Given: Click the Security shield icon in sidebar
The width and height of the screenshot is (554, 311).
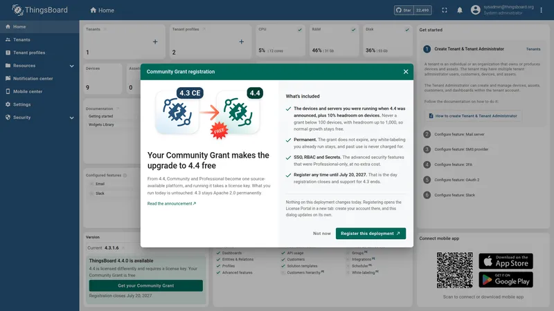Looking at the screenshot, I should 8,117.
